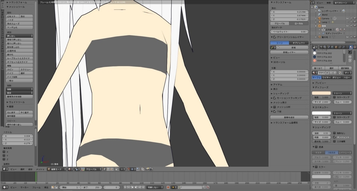This screenshot has width=357, height=191.
Task: Open the 削除 delete dropdown
Action: coord(20,89)
